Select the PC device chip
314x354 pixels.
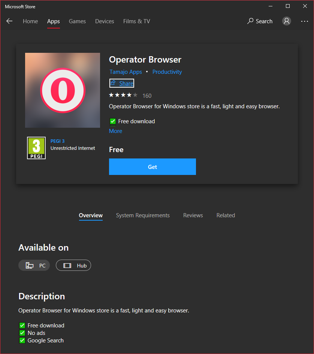pos(34,265)
